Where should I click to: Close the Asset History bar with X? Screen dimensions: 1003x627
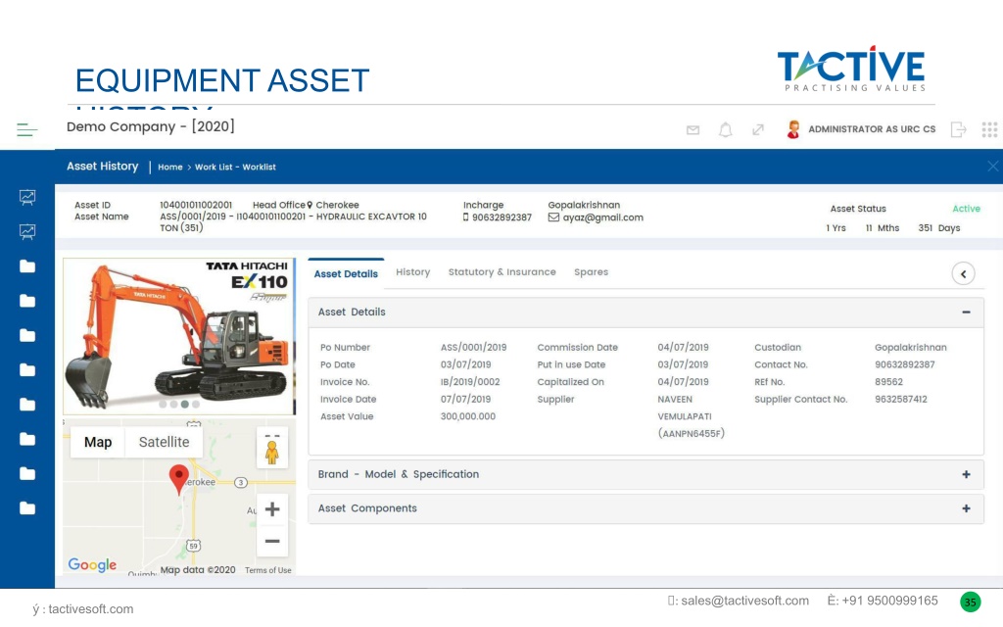(x=993, y=167)
